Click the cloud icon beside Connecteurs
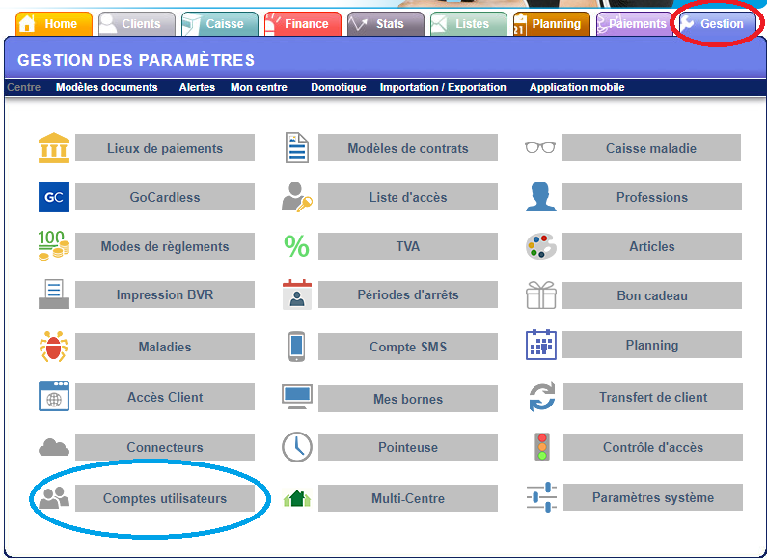 click(x=54, y=447)
